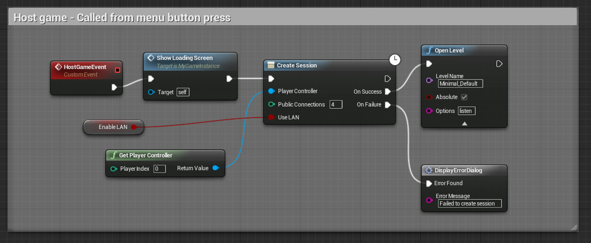
Task: Click the On Failure execution output pin
Action: 388,105
